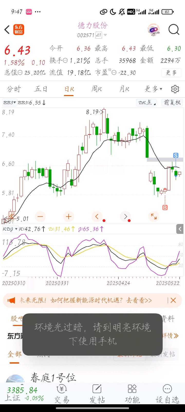The height and width of the screenshot is (412, 185).
Task: Tap the 总值 info circle icon
Action: pyautogui.click(x=20, y=73)
